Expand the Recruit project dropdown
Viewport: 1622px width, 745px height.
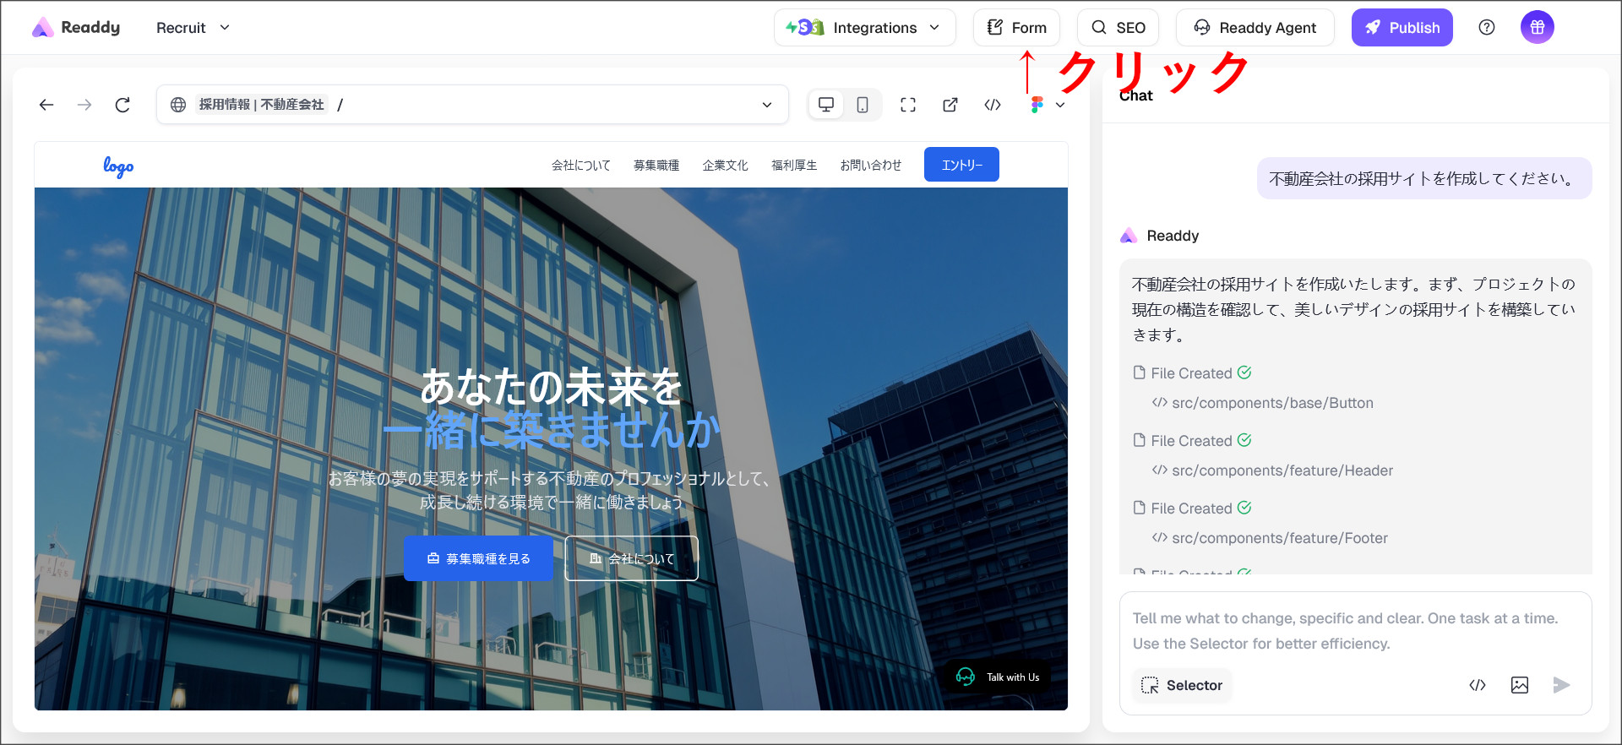[x=193, y=28]
